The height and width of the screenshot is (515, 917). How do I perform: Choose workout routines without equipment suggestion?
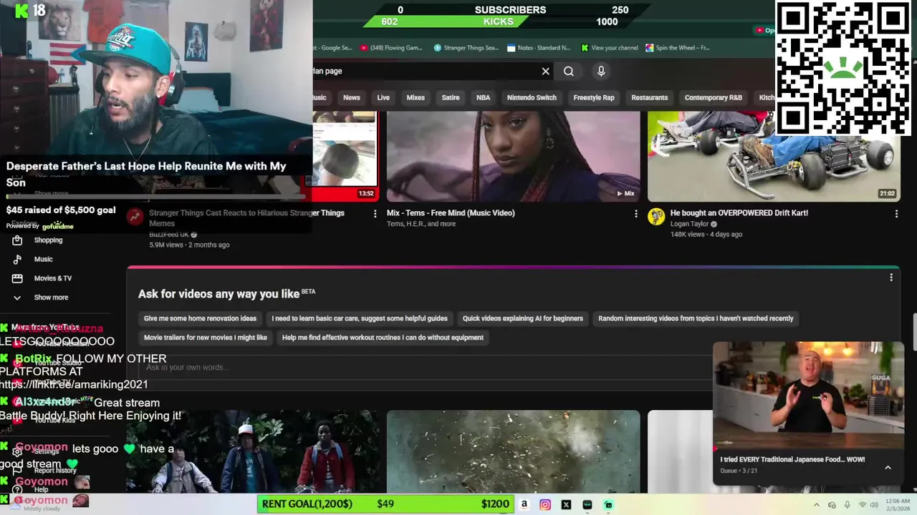[x=383, y=338]
